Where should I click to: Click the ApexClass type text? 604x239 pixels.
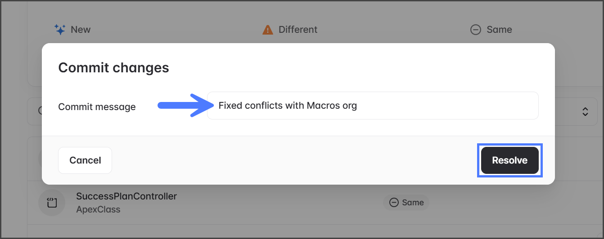coord(98,209)
